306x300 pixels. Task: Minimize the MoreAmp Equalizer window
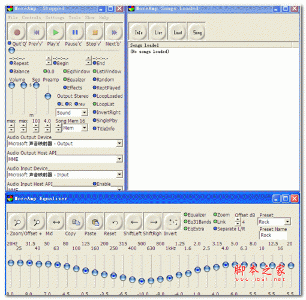click(276, 199)
